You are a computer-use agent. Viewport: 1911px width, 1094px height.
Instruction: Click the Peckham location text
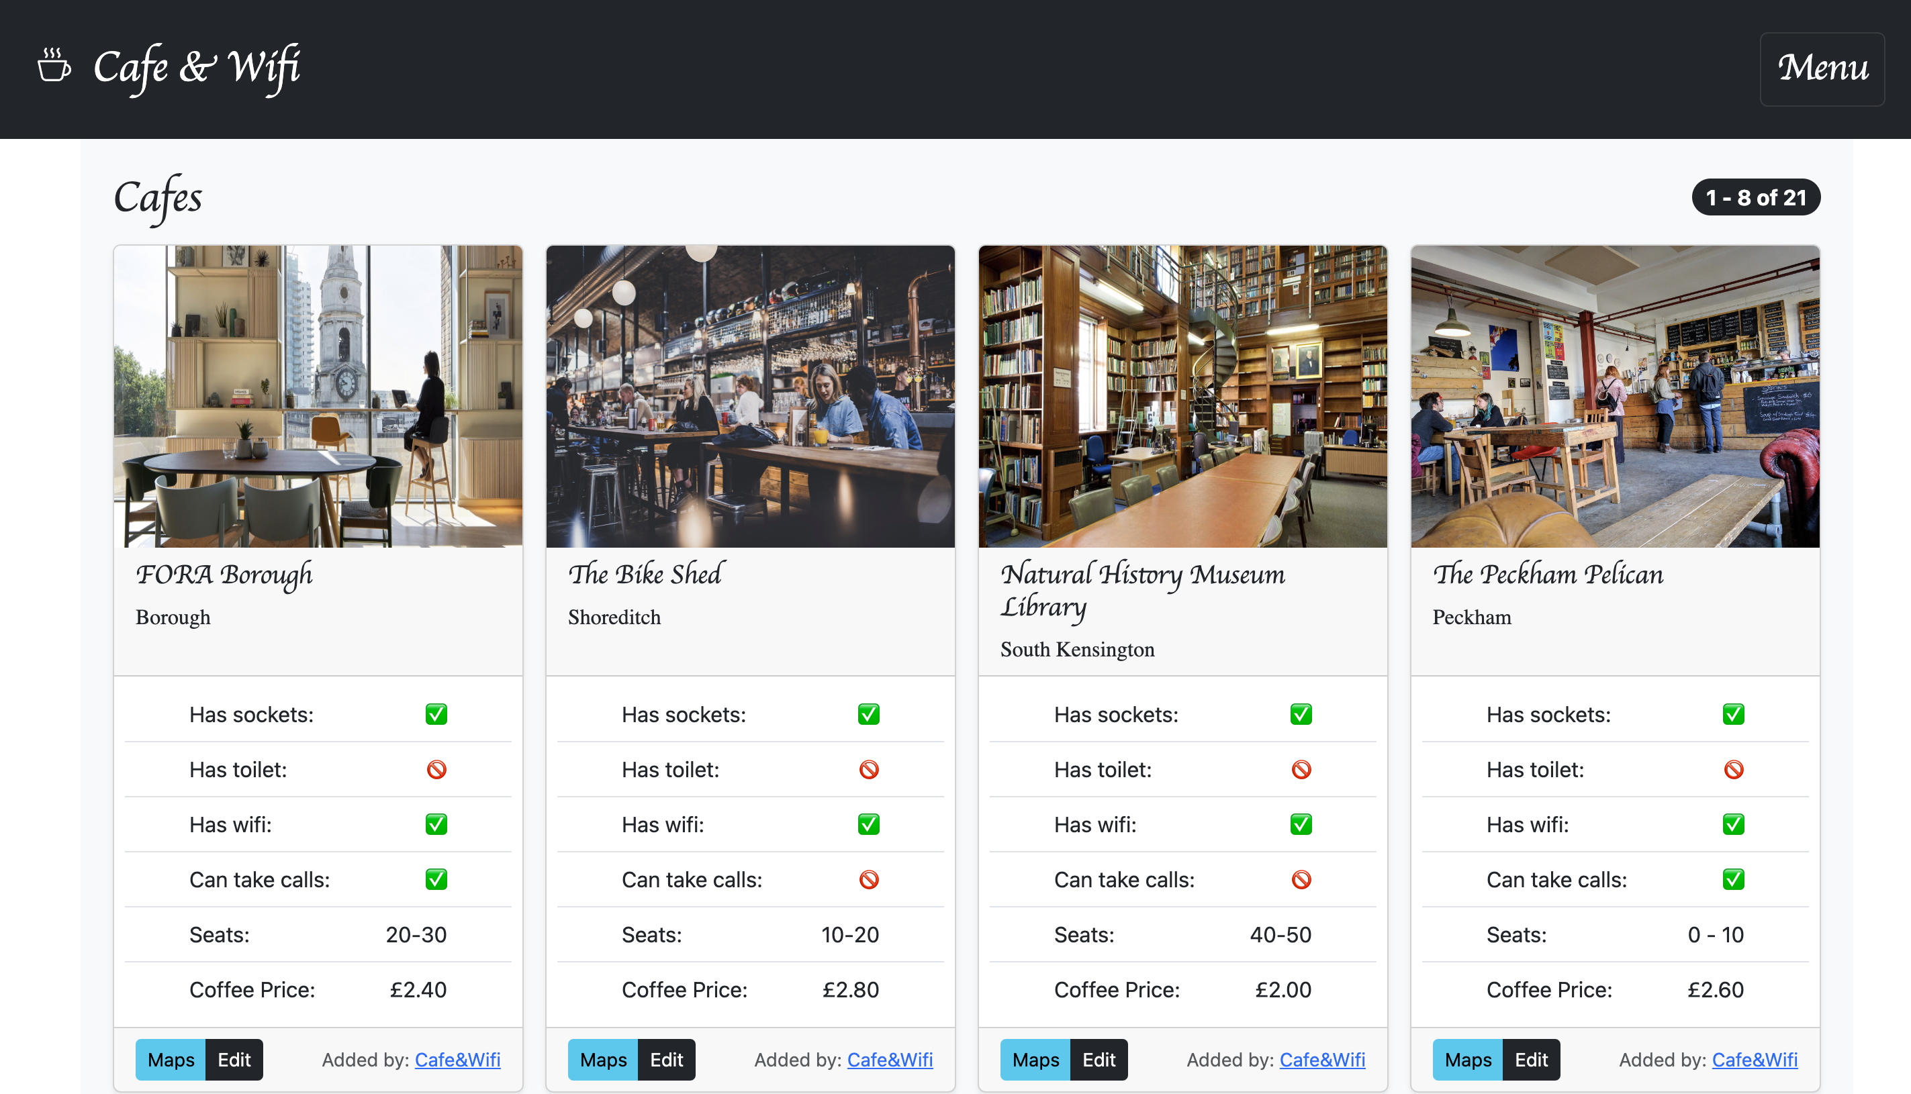pos(1471,617)
